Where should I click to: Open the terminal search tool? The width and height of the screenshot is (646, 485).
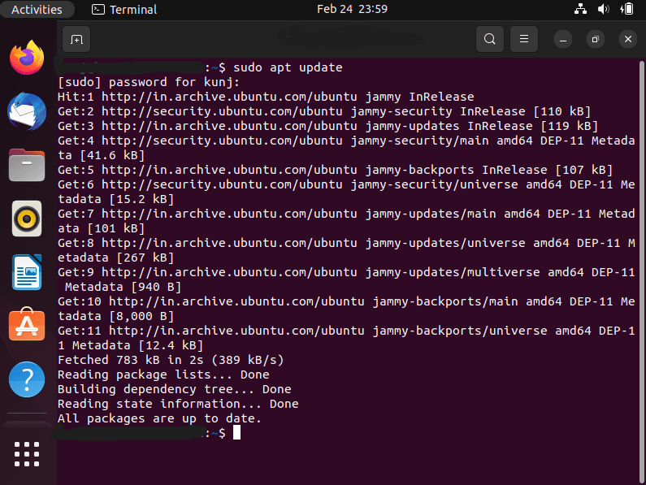pyautogui.click(x=489, y=39)
